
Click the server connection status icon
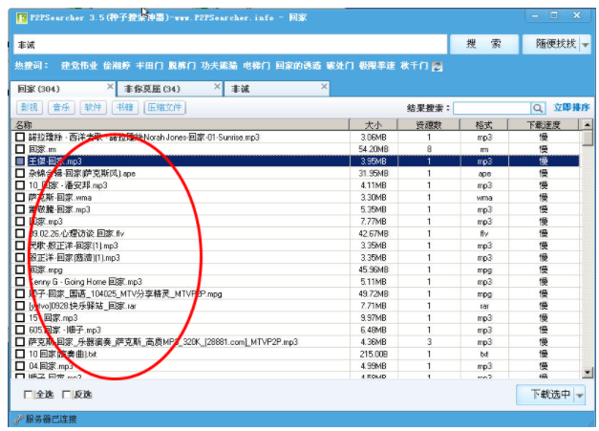pyautogui.click(x=19, y=420)
